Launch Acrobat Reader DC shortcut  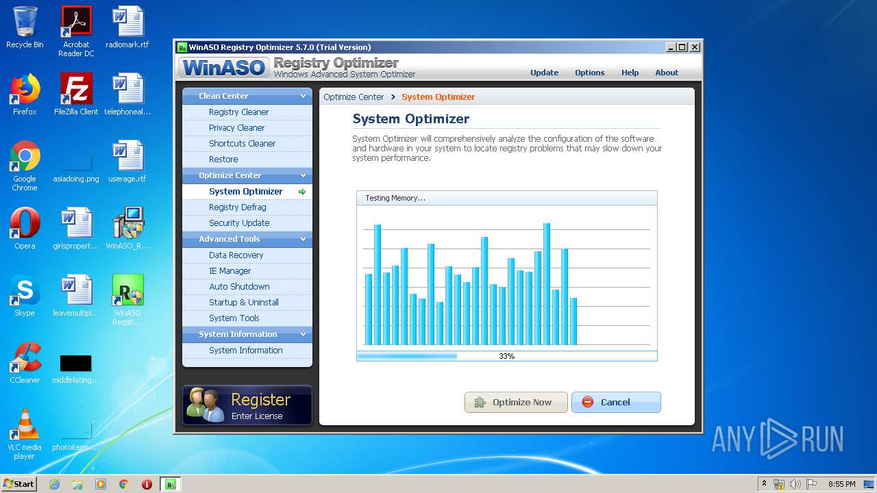[76, 31]
